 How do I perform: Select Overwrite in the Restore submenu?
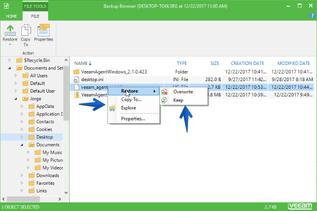click(x=184, y=92)
